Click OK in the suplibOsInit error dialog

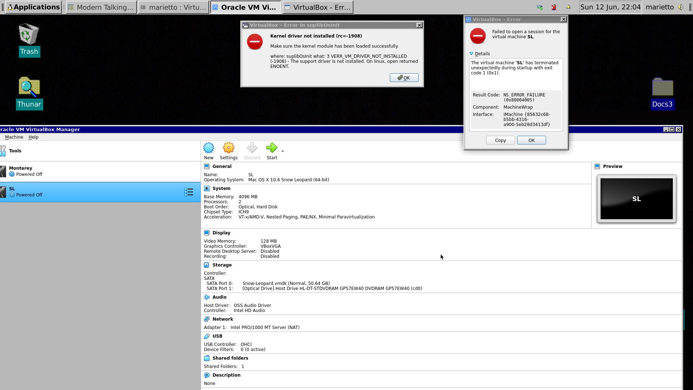(404, 78)
